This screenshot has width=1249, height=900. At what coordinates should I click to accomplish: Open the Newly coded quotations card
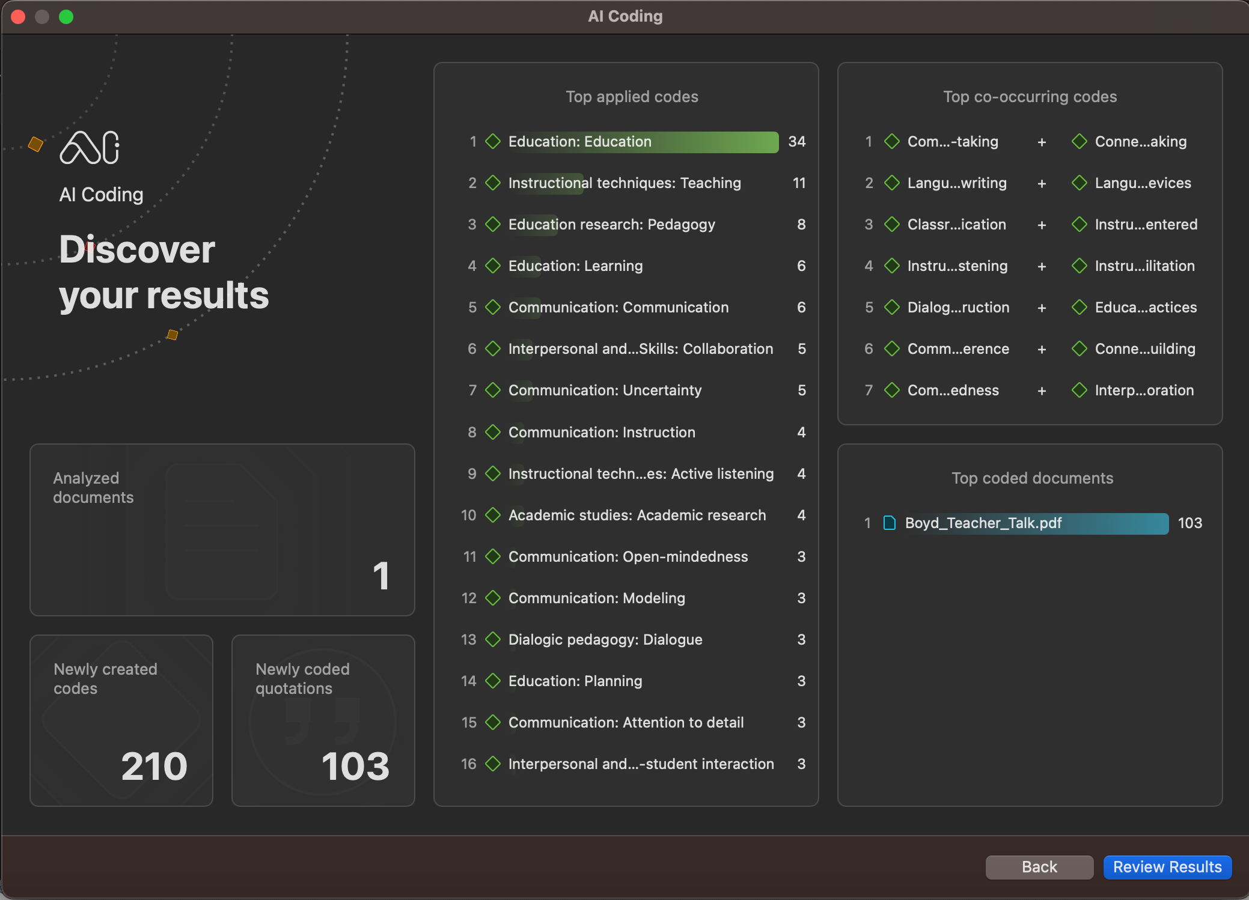323,720
